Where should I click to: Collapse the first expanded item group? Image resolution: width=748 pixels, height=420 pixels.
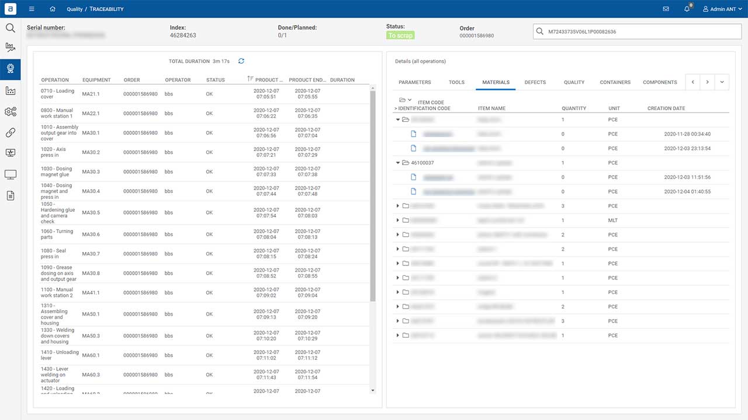click(x=398, y=120)
